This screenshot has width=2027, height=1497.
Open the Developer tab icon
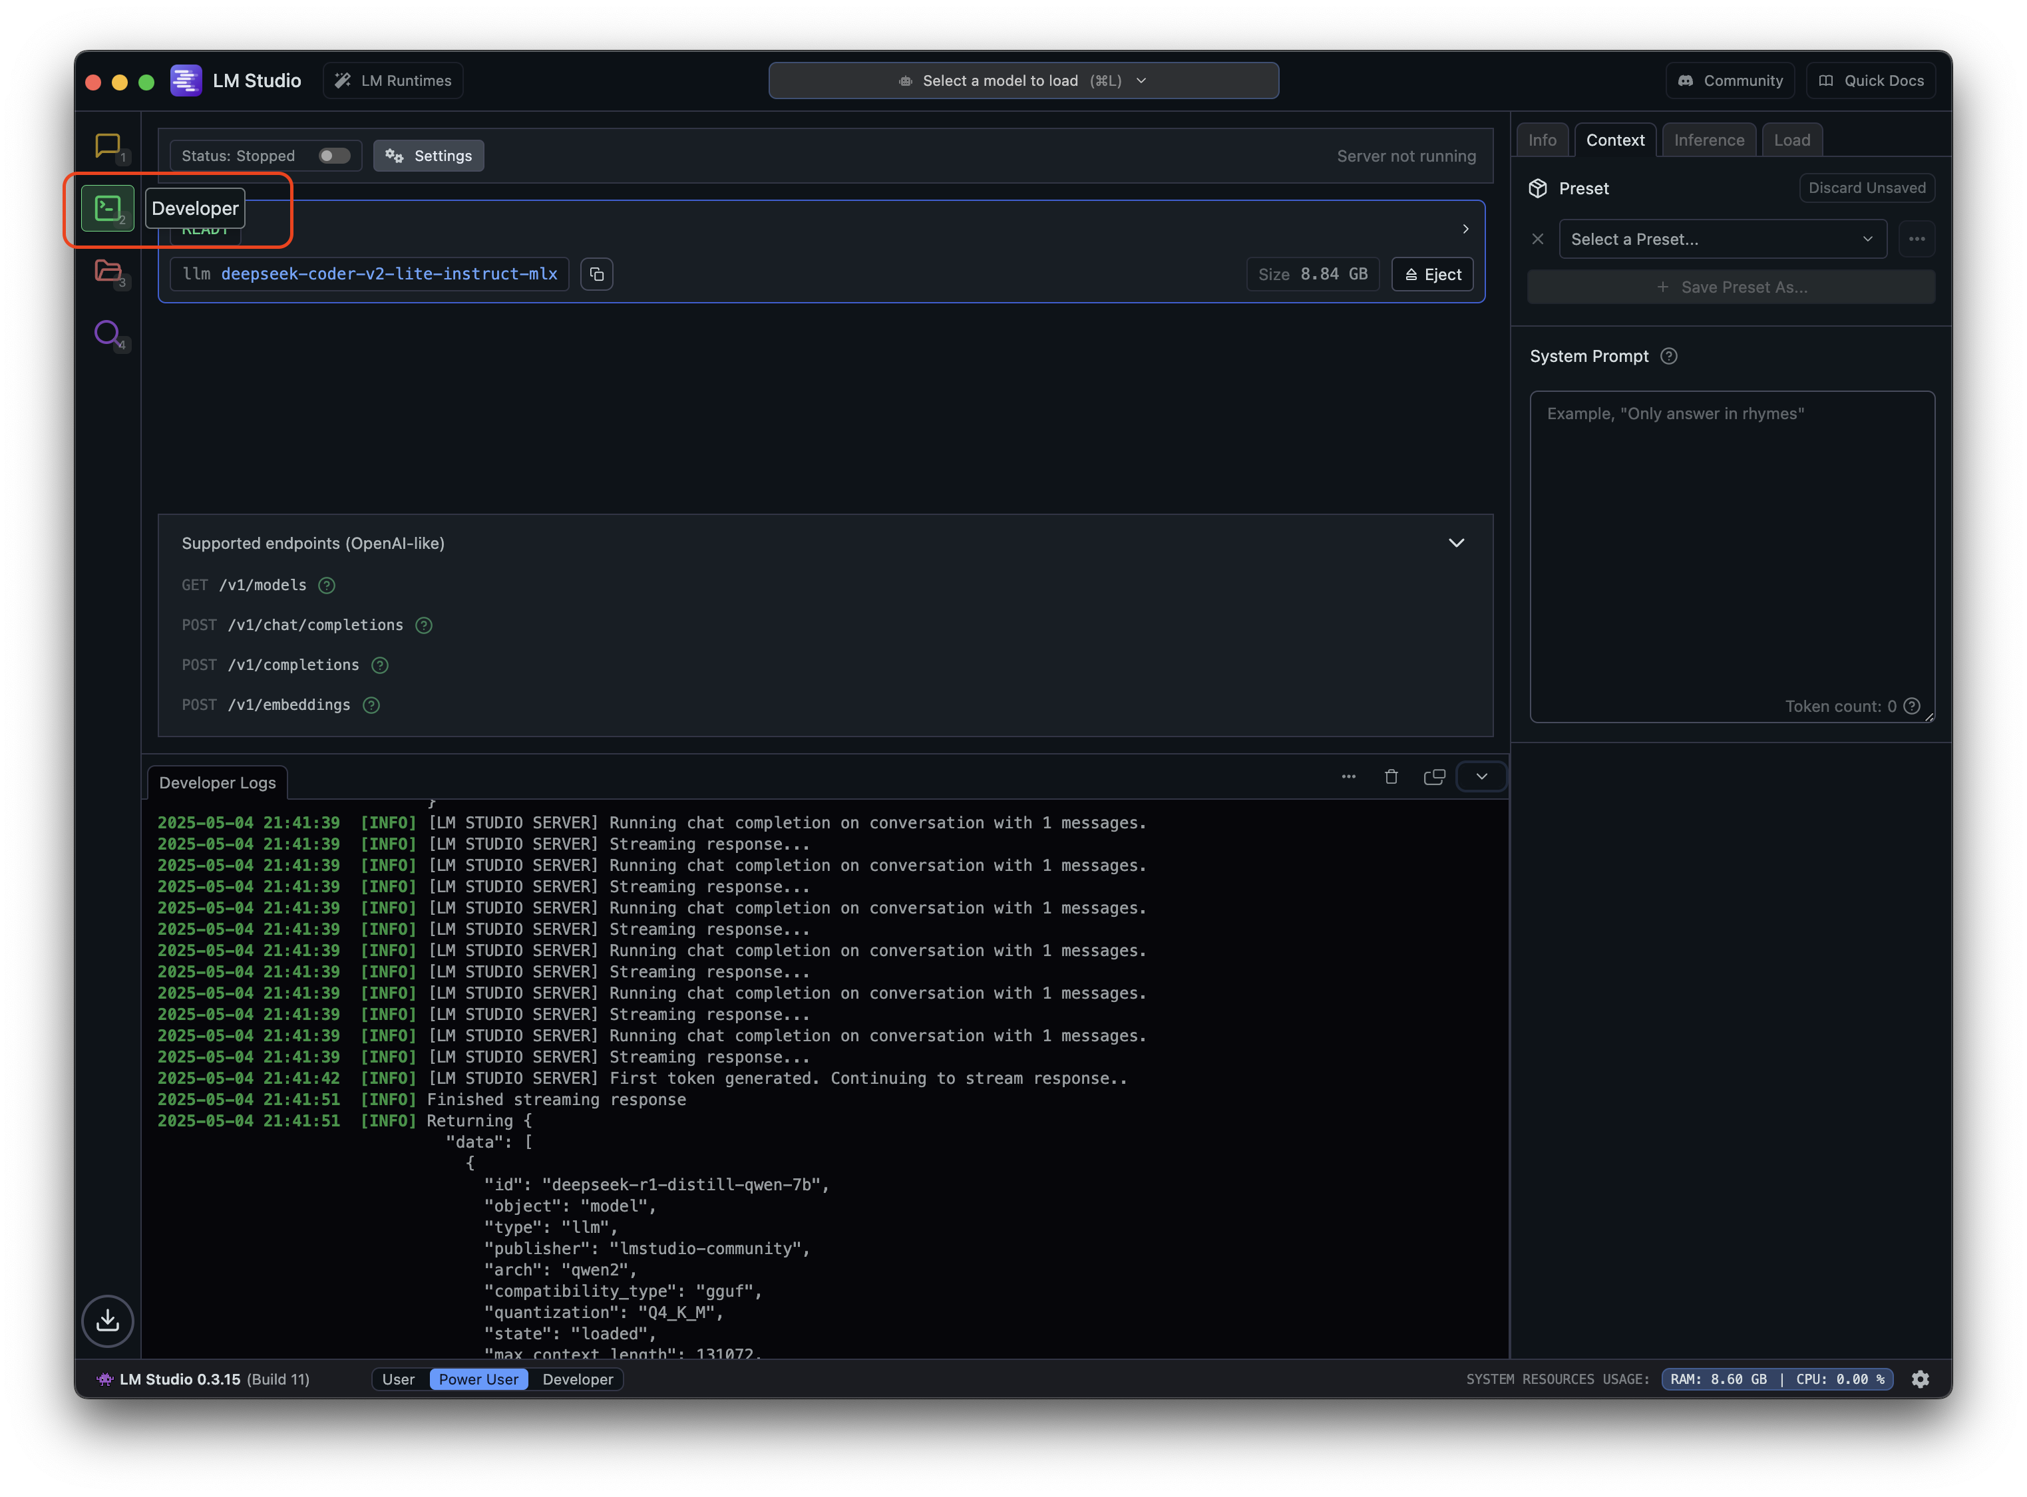[x=108, y=208]
